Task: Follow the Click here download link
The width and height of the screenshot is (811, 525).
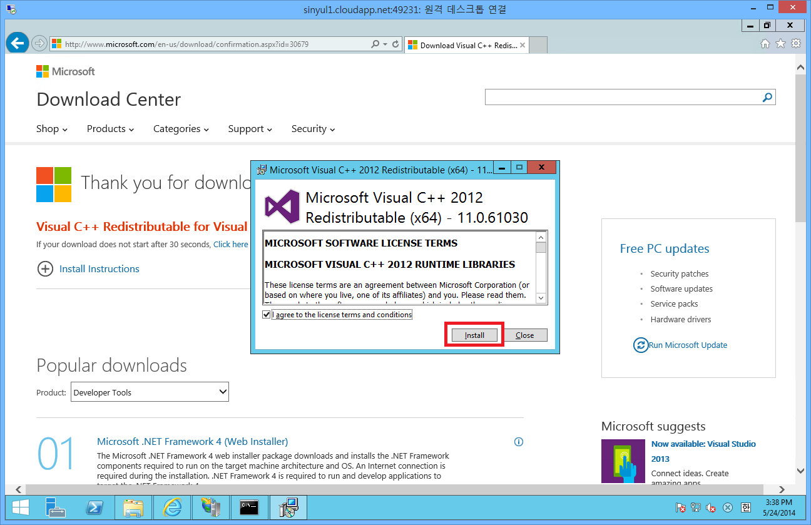Action: click(231, 245)
